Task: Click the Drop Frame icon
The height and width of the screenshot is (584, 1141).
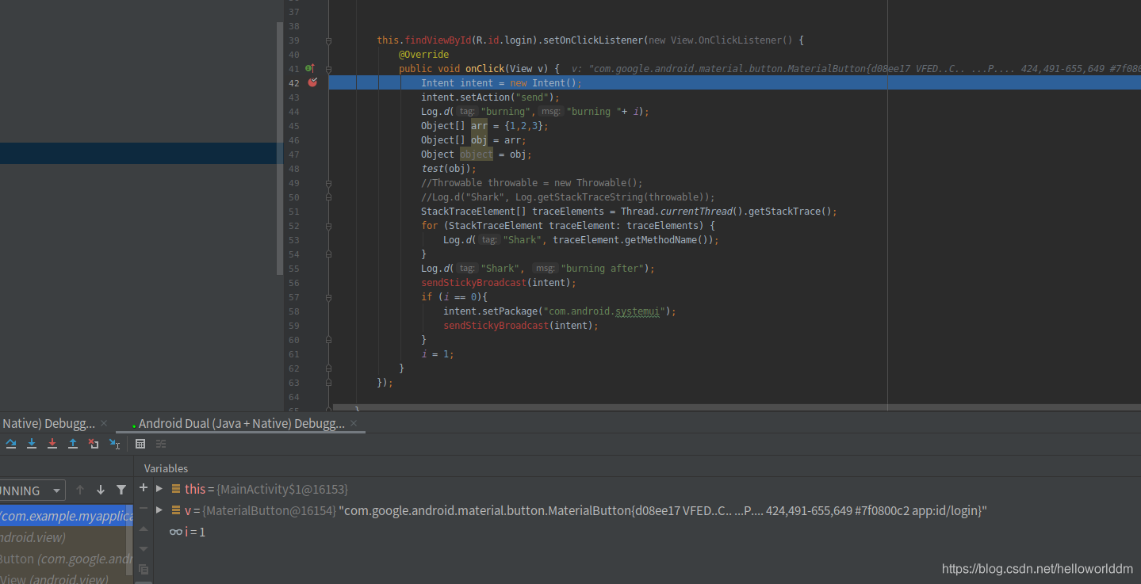Action: point(94,444)
